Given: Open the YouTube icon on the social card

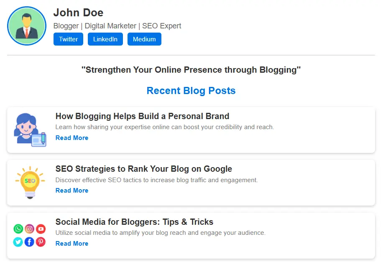Looking at the screenshot, I should [41, 229].
